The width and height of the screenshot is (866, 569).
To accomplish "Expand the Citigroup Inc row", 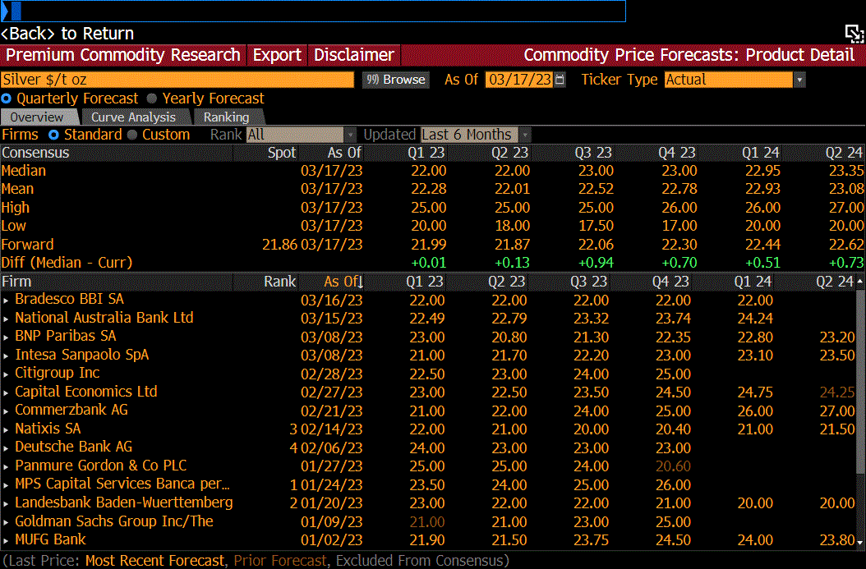I will coord(6,374).
